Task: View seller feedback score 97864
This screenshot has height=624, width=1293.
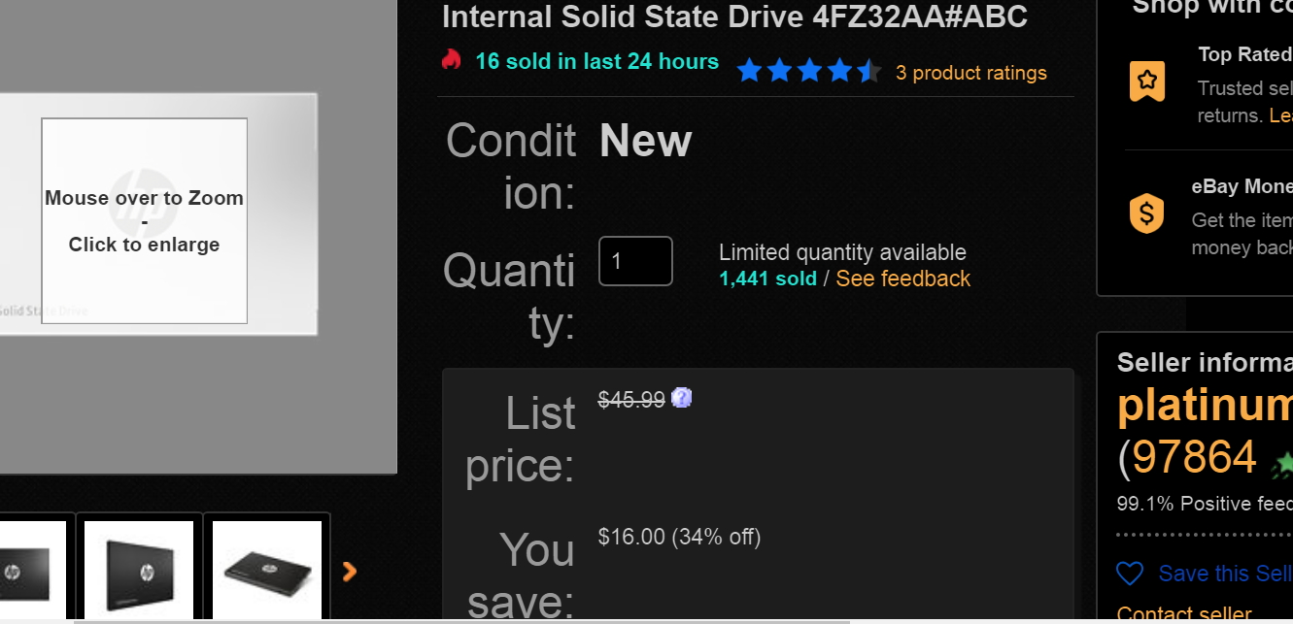Action: tap(1194, 457)
